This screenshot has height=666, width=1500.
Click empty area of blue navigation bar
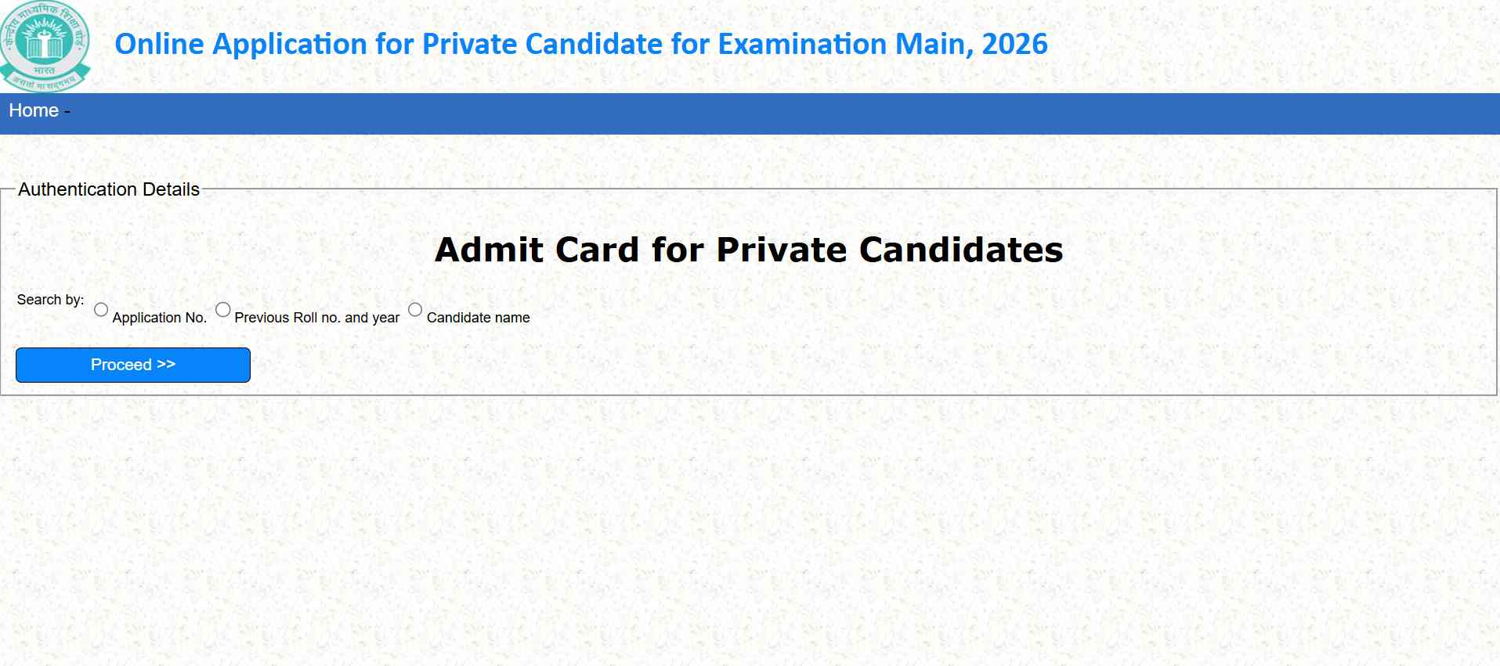point(783,113)
